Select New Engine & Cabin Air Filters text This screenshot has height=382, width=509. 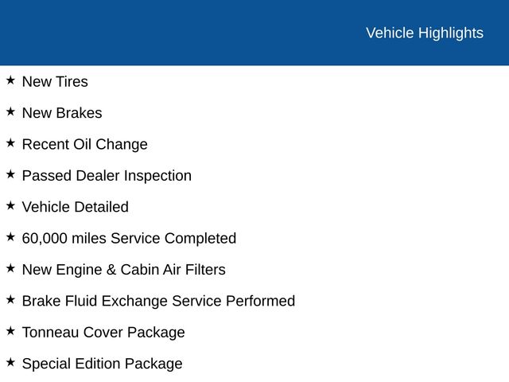124,270
